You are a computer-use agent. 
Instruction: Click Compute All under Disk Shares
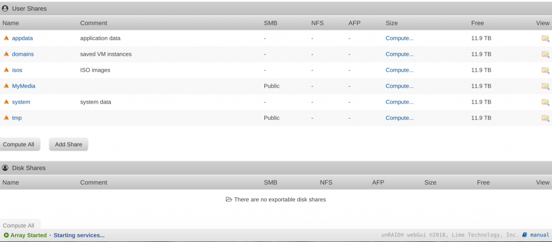click(x=19, y=225)
